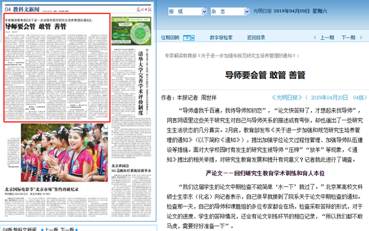The width and height of the screenshot is (369, 231).
Task: Click 返回目录 to return to contents
Action: pyautogui.click(x=257, y=37)
